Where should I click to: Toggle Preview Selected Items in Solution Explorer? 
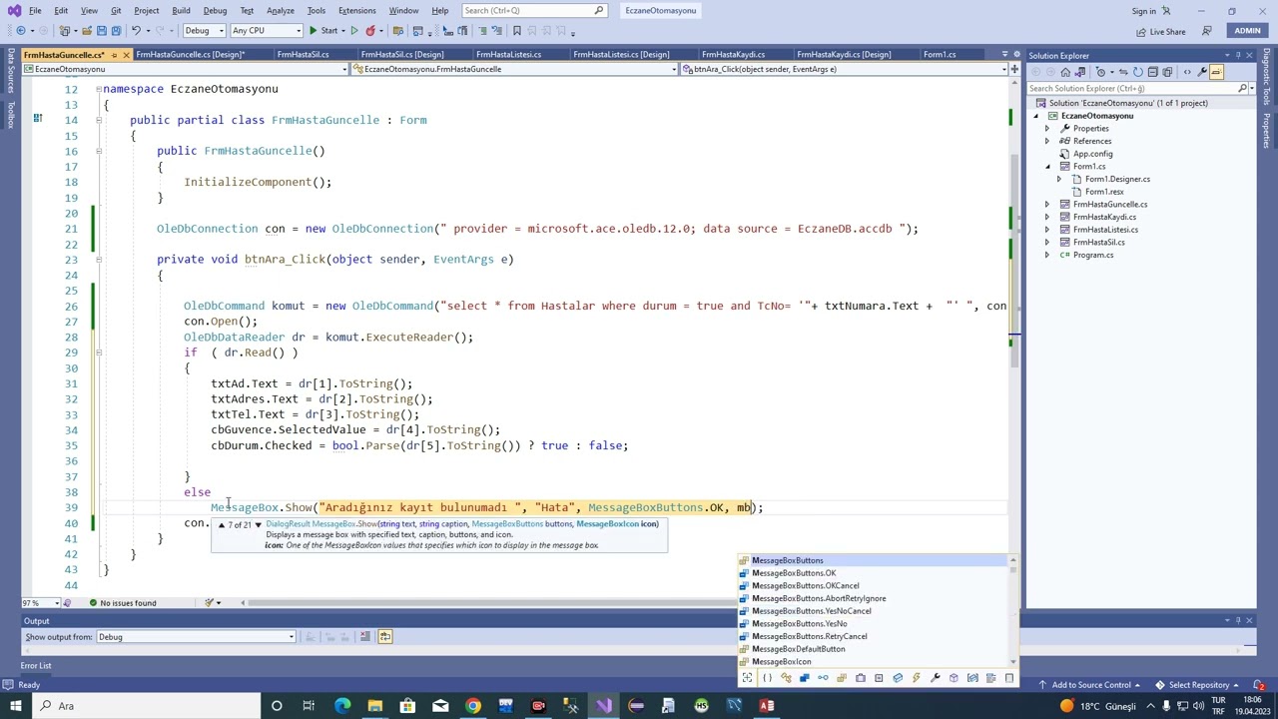coord(1217,72)
